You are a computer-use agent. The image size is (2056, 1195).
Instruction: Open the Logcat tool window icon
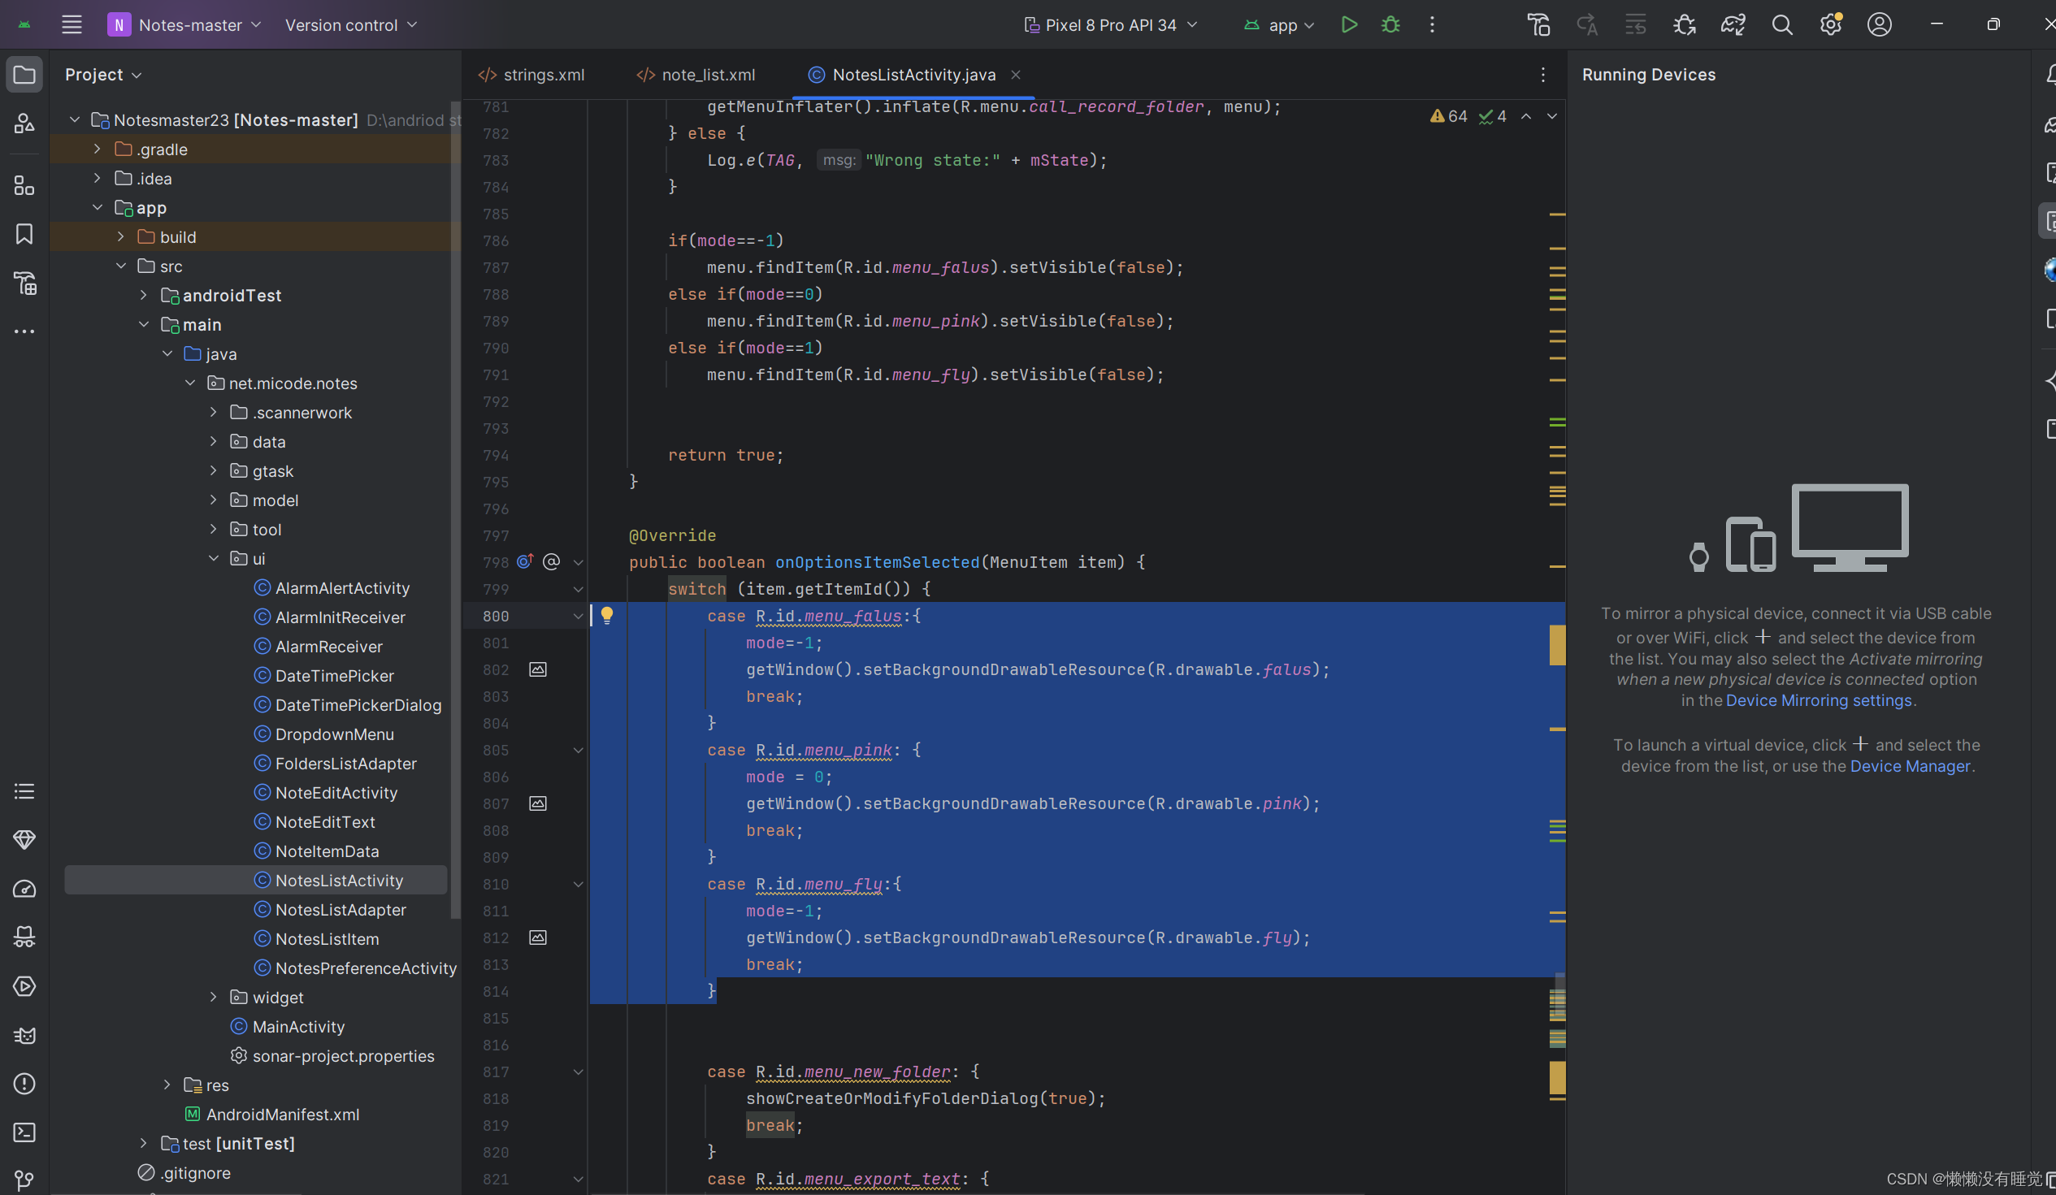[x=24, y=1035]
